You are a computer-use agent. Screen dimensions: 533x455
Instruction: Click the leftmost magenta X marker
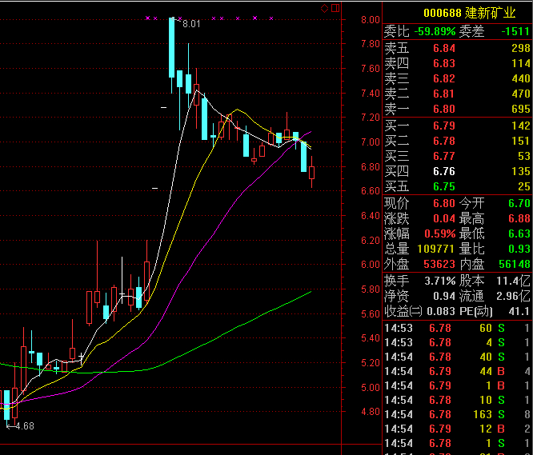tap(148, 18)
